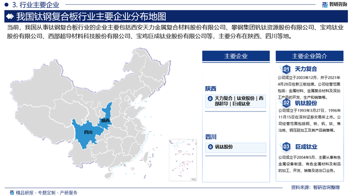Click the 巨成钛业 company profile title

[306, 146]
